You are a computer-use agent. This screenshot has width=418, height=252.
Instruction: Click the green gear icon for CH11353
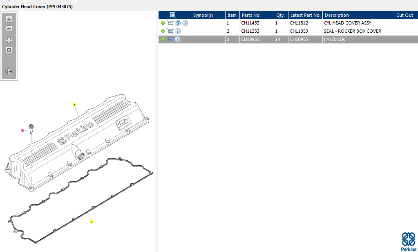(x=163, y=31)
